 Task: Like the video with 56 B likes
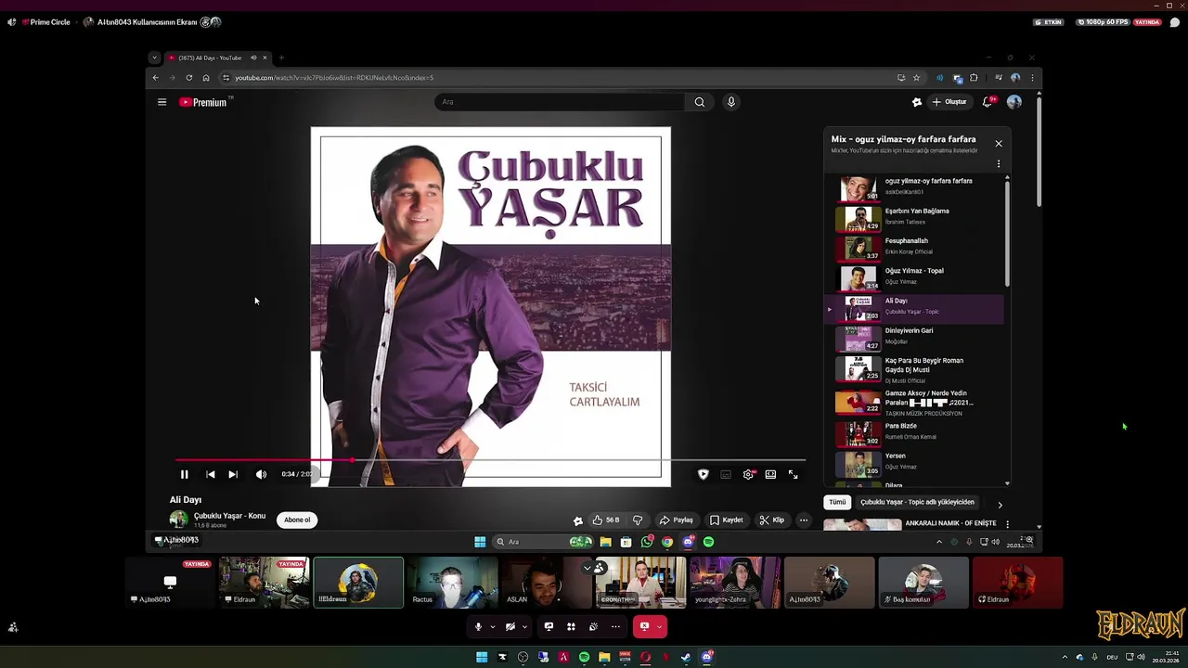click(606, 520)
